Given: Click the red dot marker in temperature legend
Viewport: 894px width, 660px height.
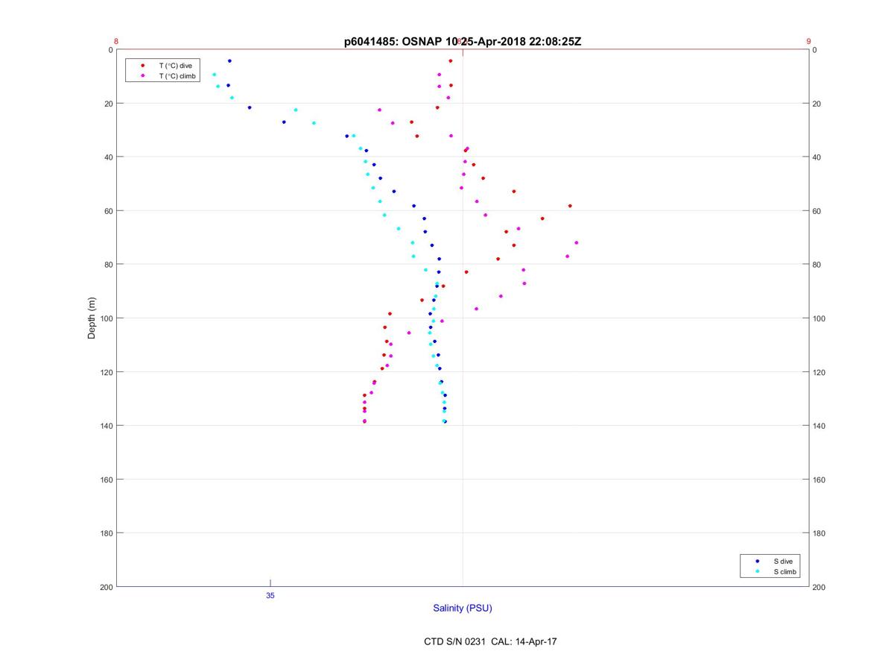Looking at the screenshot, I should (x=142, y=66).
